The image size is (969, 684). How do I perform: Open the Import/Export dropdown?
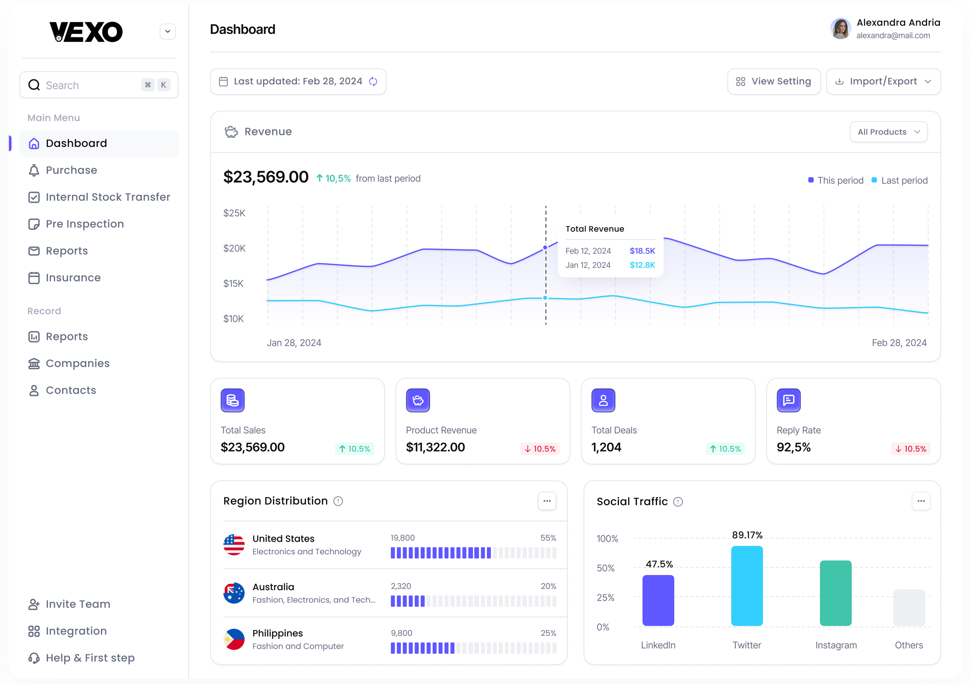pos(883,81)
